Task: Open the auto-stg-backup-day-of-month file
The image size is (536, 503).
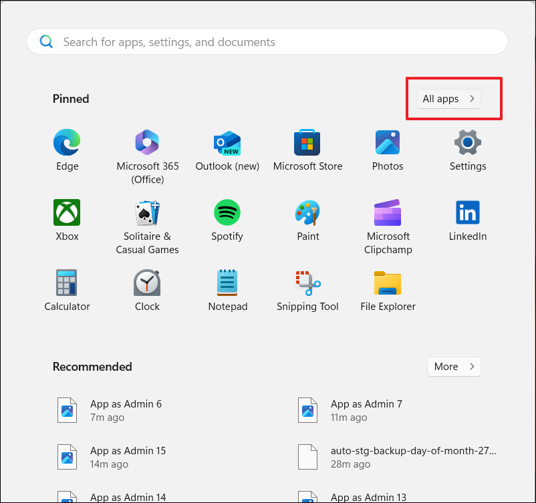Action: coord(413,457)
